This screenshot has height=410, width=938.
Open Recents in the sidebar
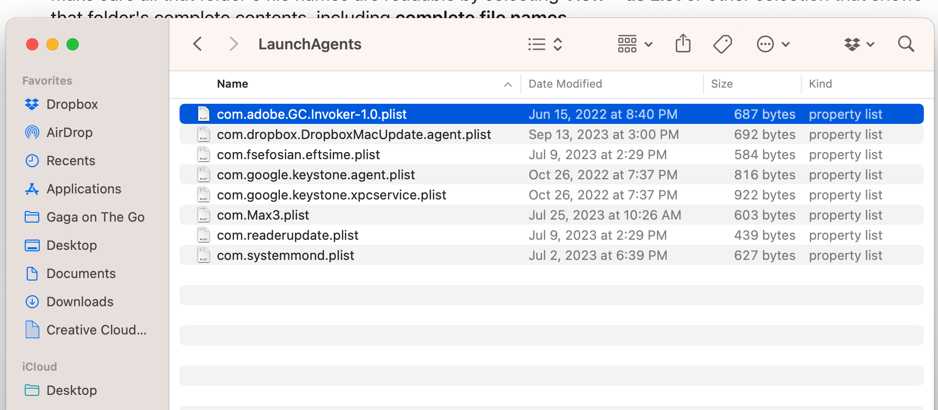[x=71, y=161]
